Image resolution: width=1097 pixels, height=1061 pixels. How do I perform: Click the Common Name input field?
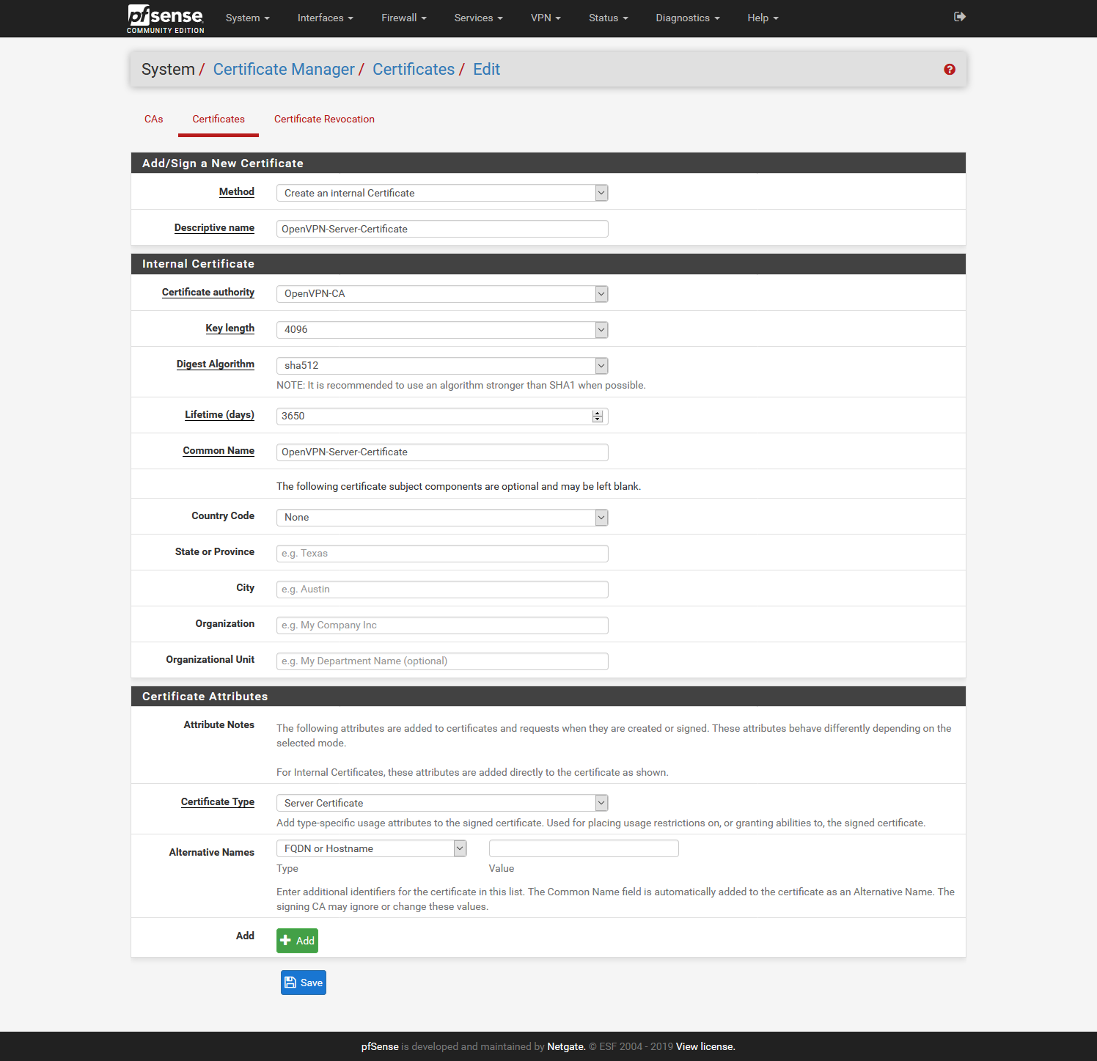click(442, 452)
